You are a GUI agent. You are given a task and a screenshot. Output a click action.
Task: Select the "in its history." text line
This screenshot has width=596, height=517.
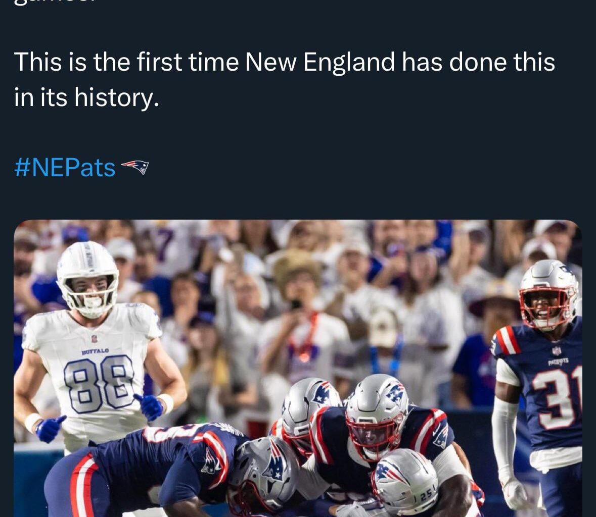86,96
